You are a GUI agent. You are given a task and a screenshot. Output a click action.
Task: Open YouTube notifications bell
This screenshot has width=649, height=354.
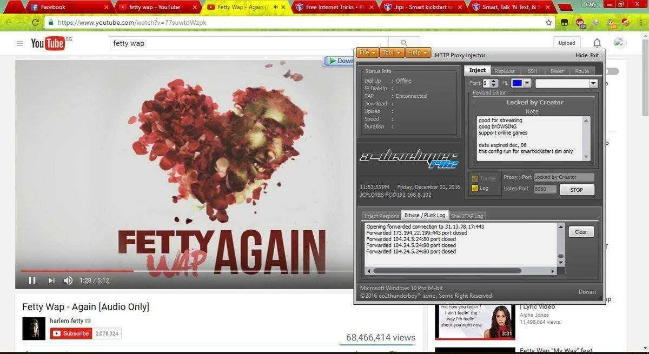click(597, 43)
